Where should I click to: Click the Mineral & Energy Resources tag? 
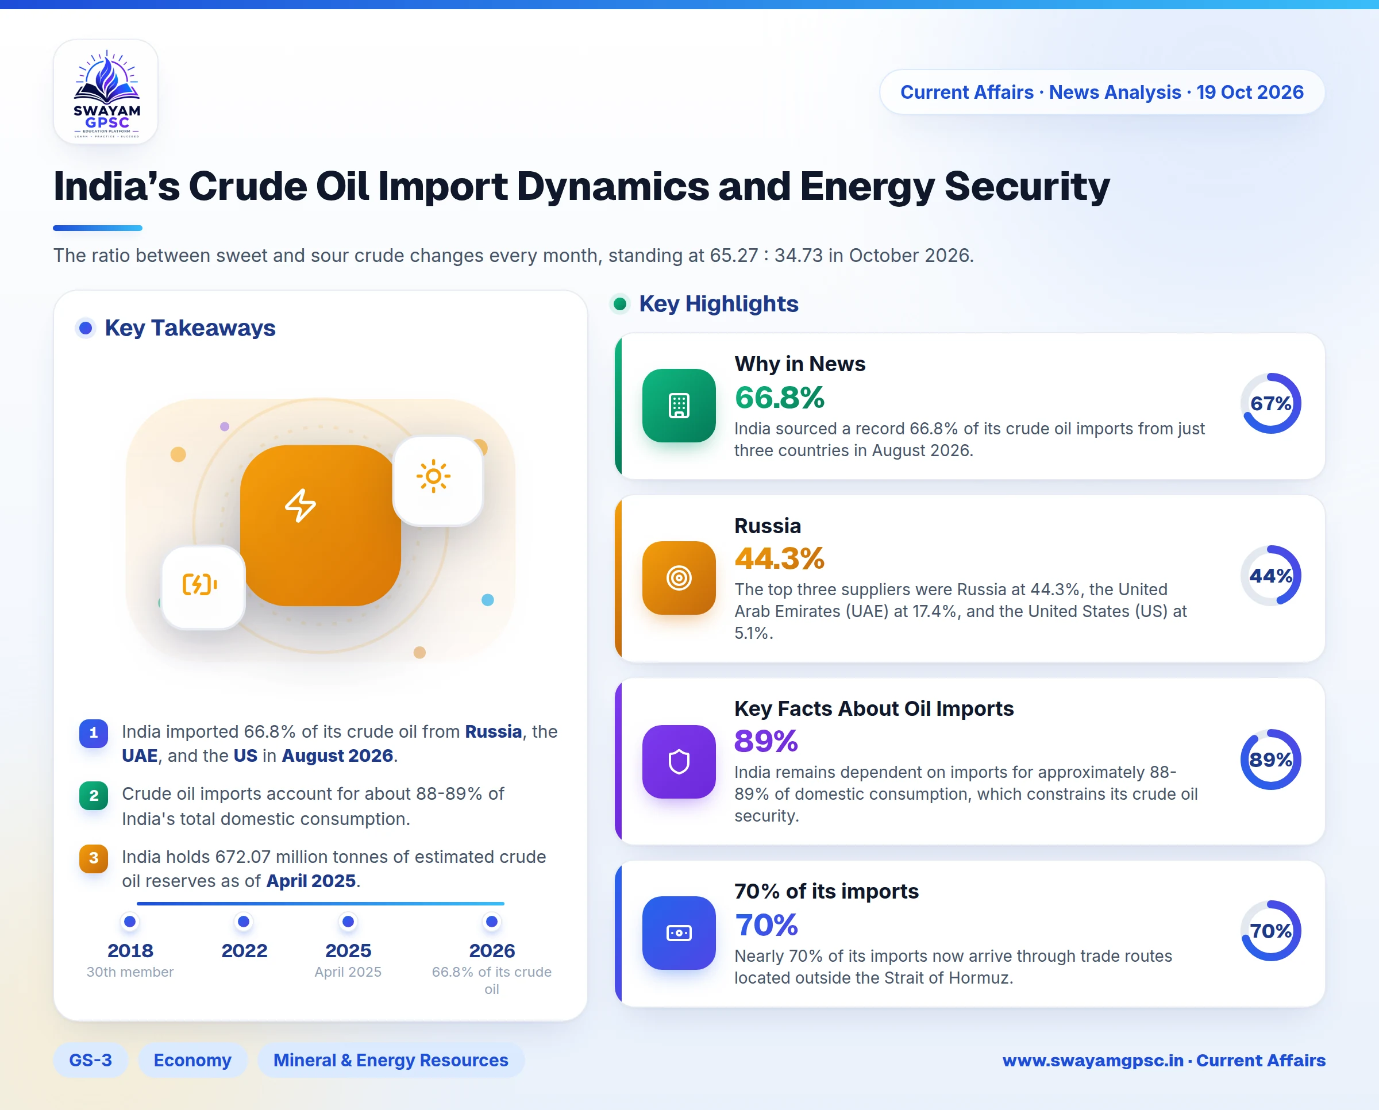(x=391, y=1060)
